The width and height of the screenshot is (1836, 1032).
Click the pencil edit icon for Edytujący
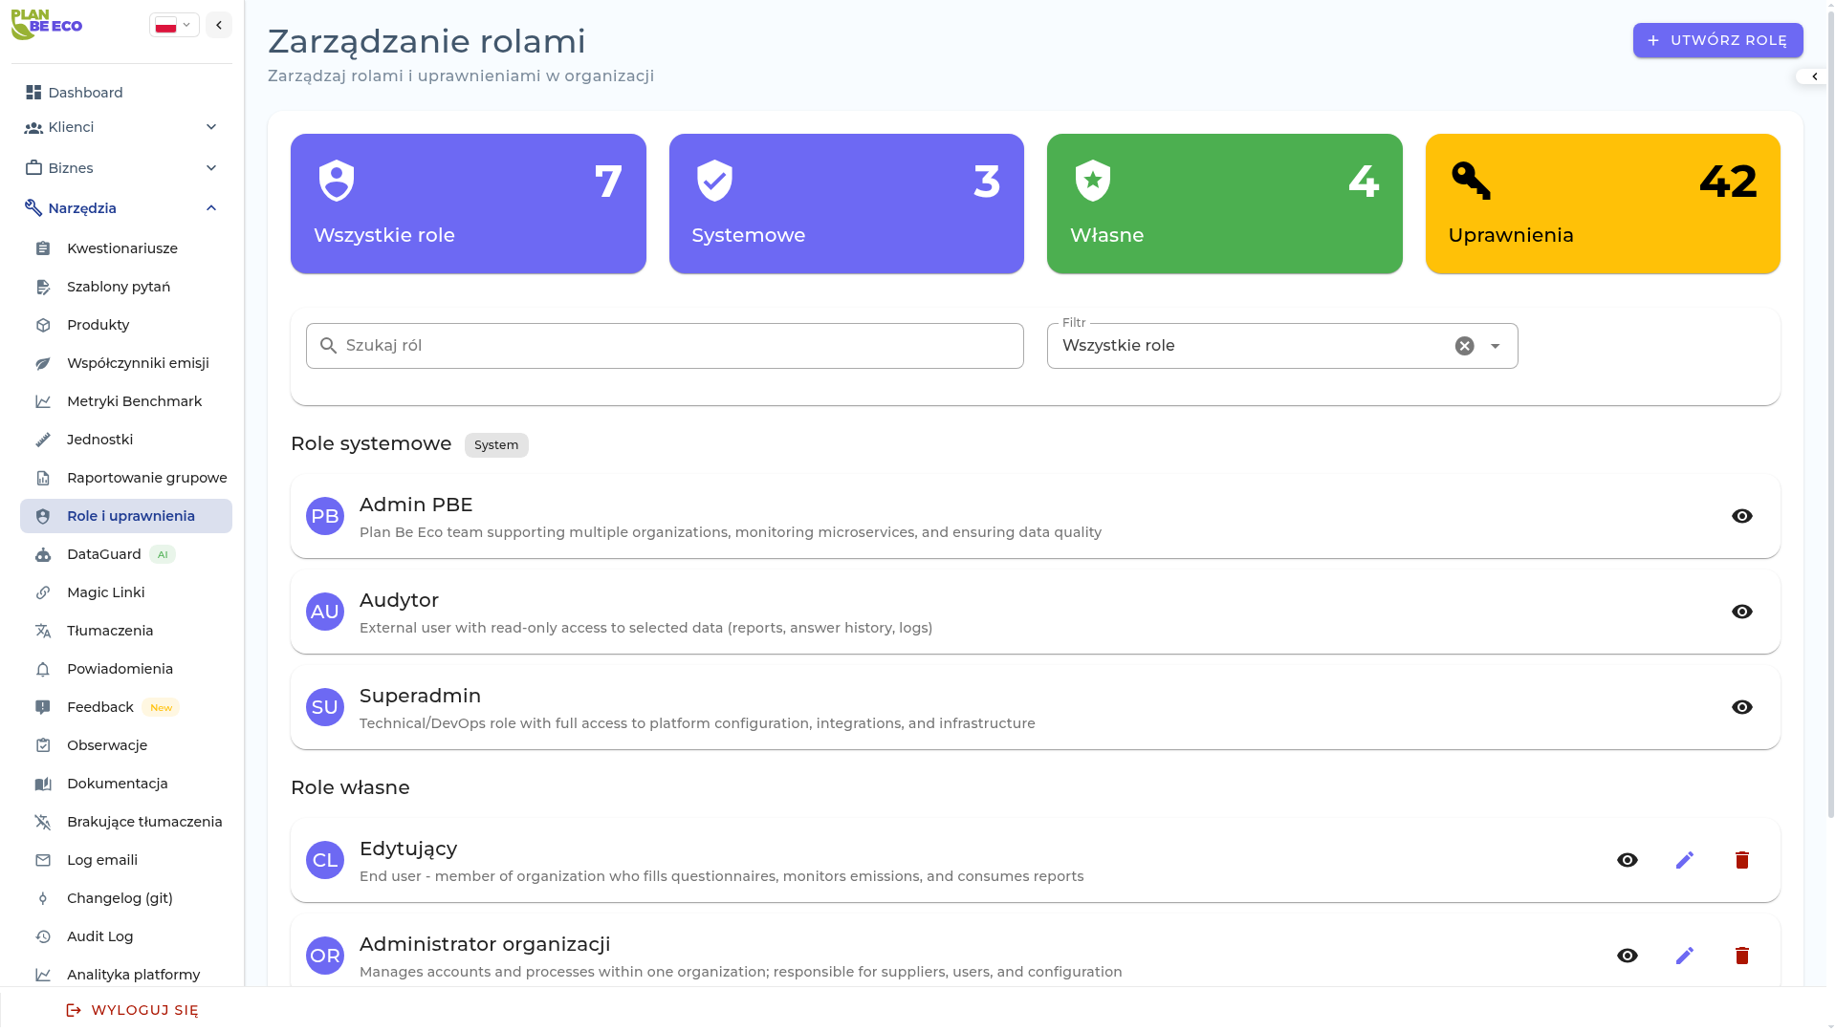pyautogui.click(x=1684, y=860)
